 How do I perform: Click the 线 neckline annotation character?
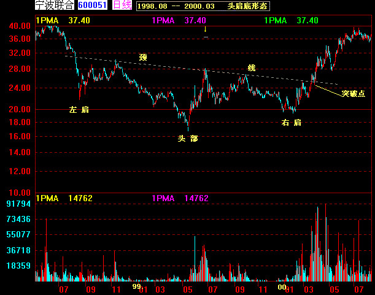(x=252, y=68)
